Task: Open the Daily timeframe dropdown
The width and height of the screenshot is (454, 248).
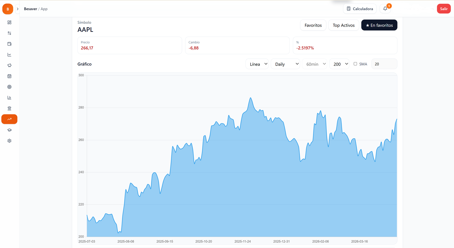Action: tap(285, 64)
